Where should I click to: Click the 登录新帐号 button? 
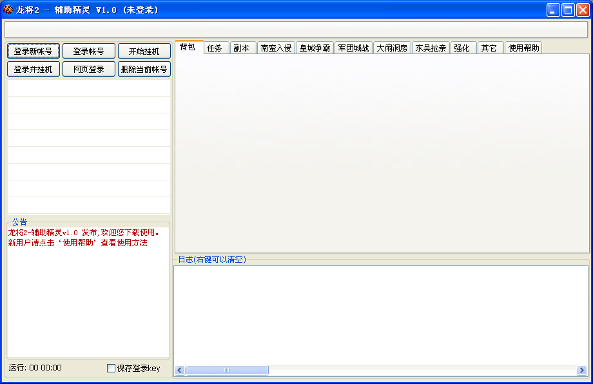click(34, 51)
